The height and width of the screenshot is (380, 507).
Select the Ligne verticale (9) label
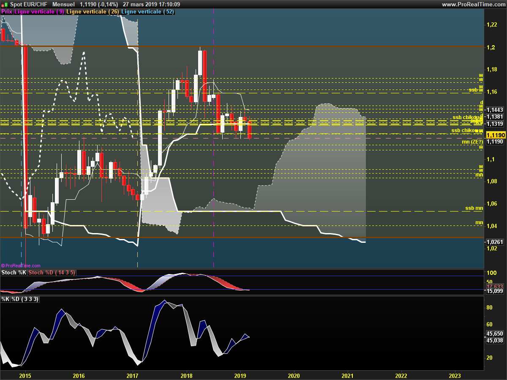[39, 12]
